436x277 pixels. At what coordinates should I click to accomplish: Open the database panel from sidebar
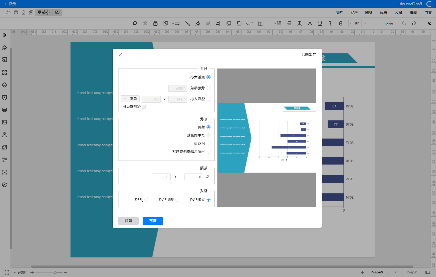pos(5,110)
